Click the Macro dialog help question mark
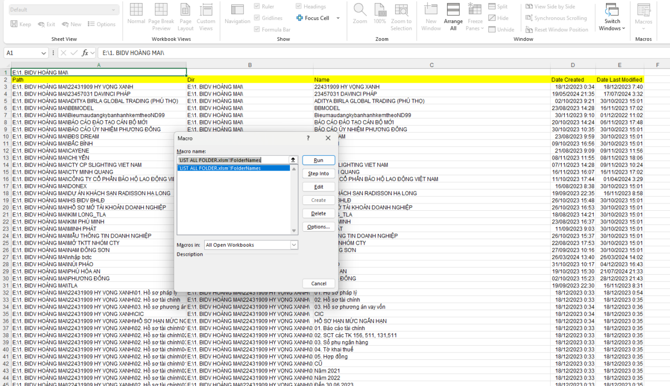Image resolution: width=670 pixels, height=386 pixels. pyautogui.click(x=308, y=138)
